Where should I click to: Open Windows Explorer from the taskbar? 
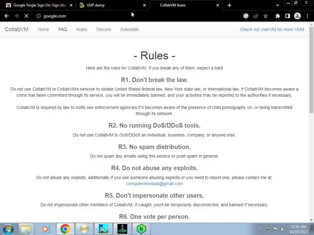point(26,229)
